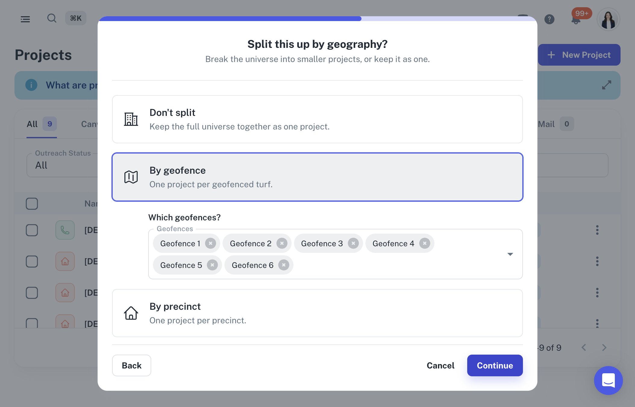Select the By geofence option
The height and width of the screenshot is (407, 635).
317,177
